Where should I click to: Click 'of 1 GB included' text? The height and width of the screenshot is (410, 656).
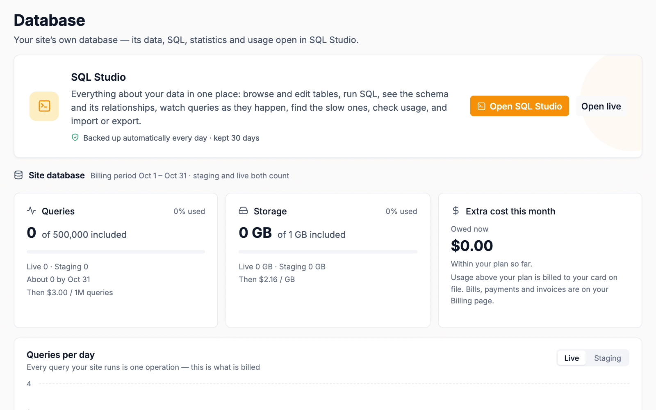(x=311, y=235)
